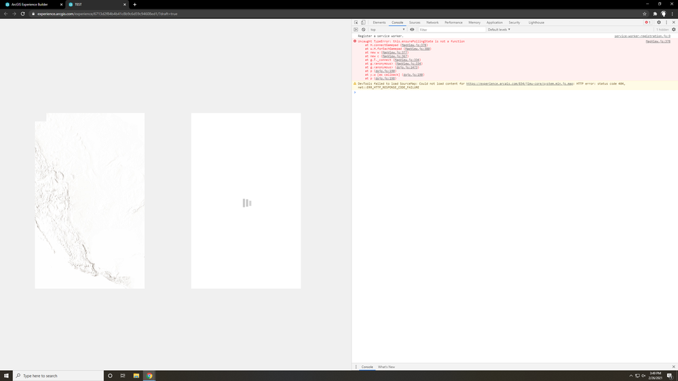Close the TEST browser tab
The height and width of the screenshot is (381, 678).
tap(124, 4)
